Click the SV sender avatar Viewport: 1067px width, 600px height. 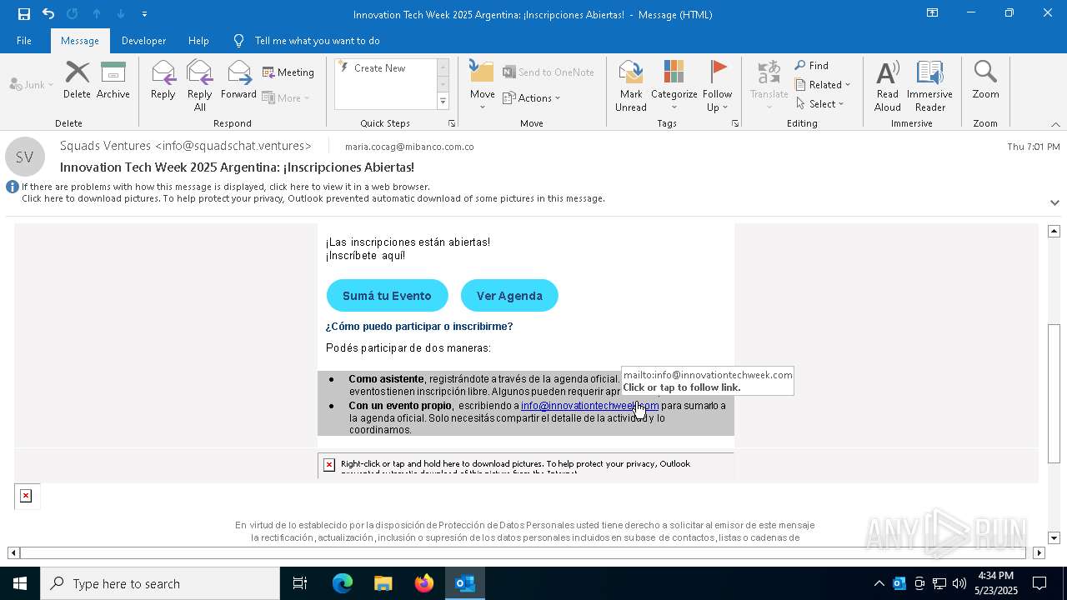[24, 157]
